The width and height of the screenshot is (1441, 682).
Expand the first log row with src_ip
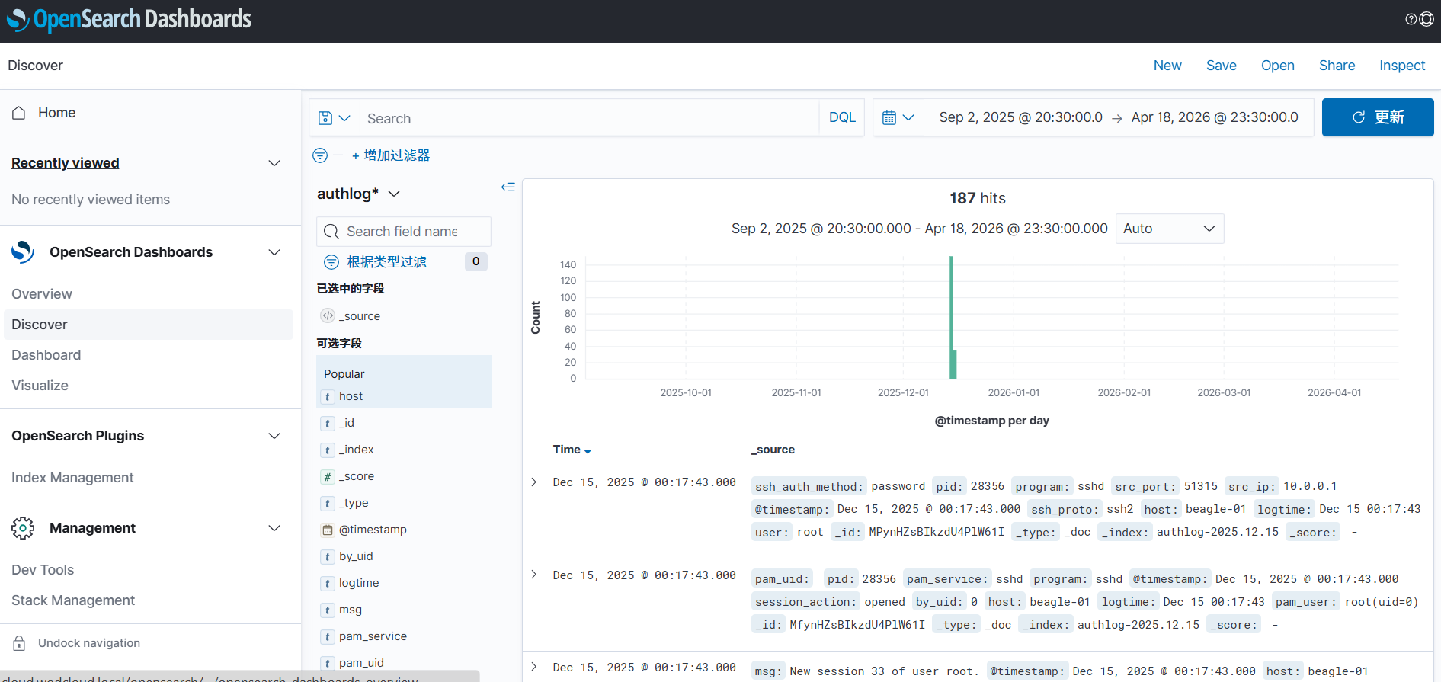(534, 482)
